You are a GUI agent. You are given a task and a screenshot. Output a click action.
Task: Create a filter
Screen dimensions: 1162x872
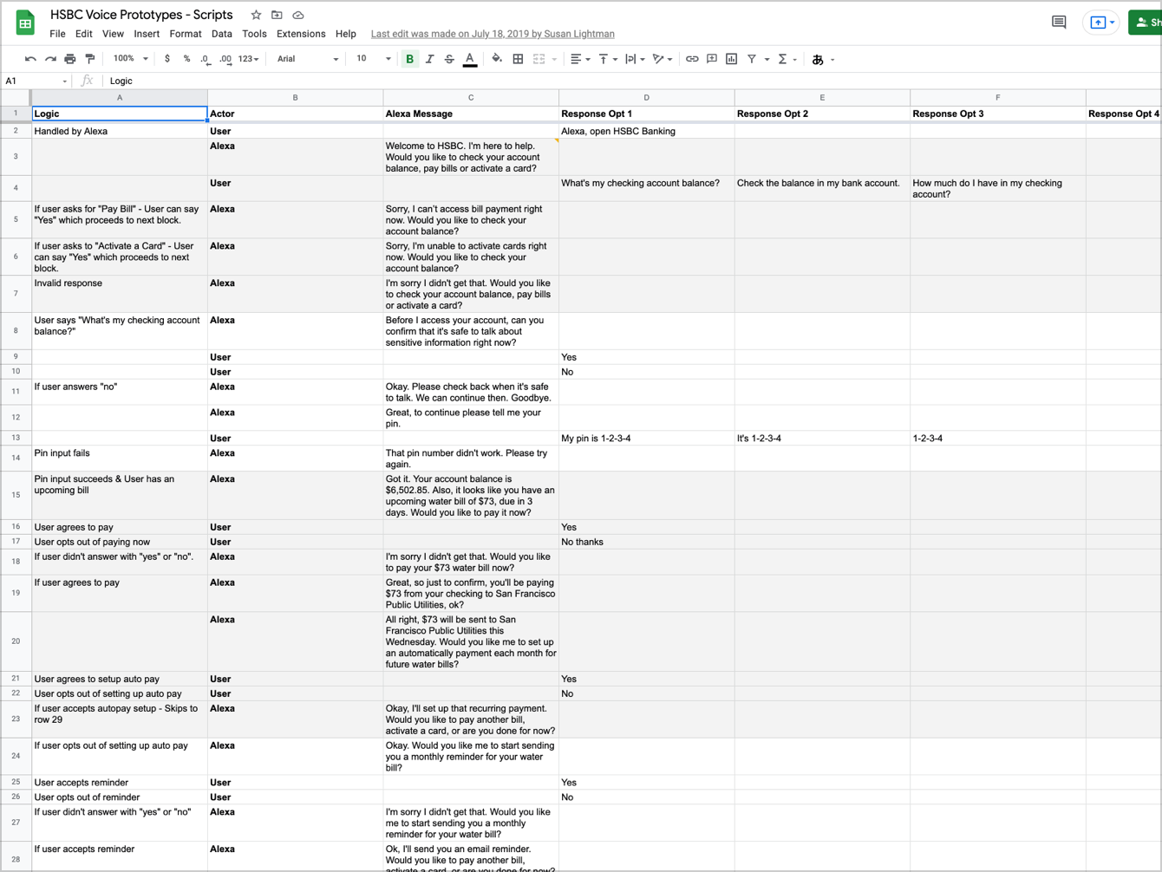752,59
